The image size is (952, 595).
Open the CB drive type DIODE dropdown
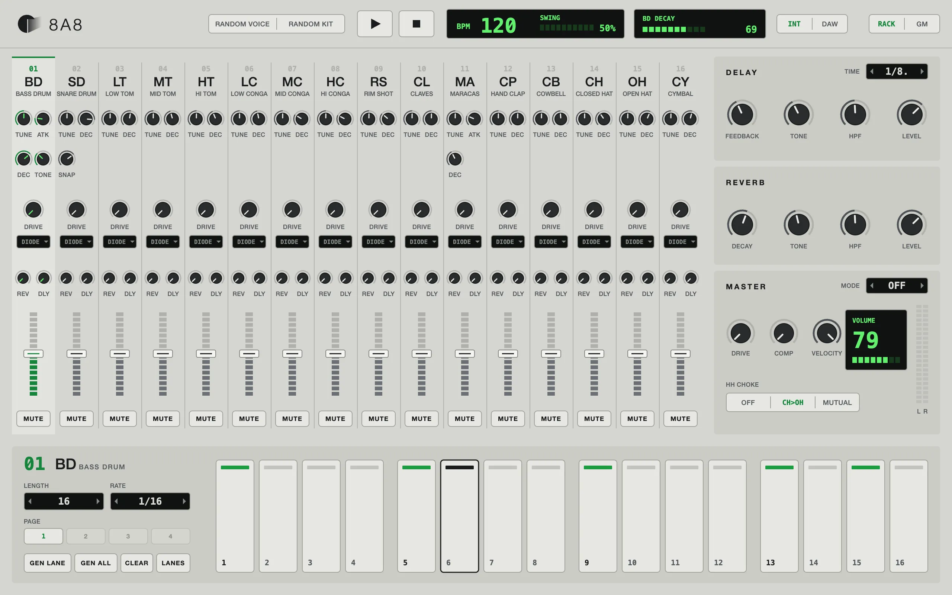pyautogui.click(x=551, y=242)
